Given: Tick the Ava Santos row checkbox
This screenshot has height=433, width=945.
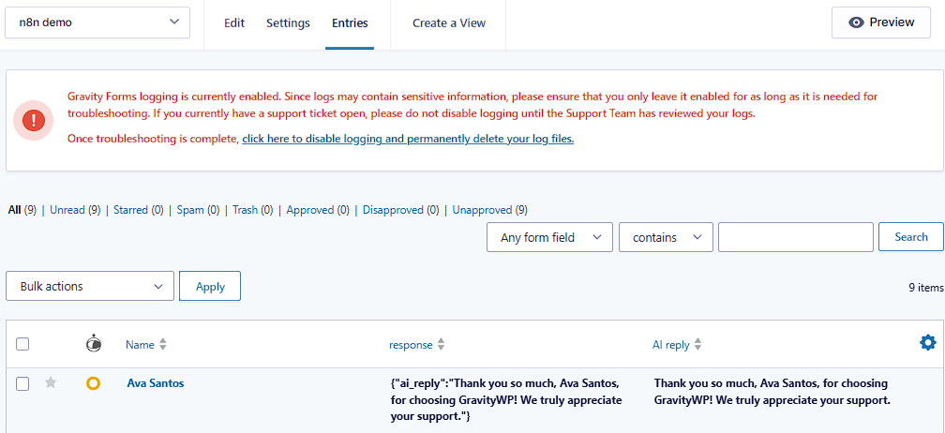Looking at the screenshot, I should 22,382.
